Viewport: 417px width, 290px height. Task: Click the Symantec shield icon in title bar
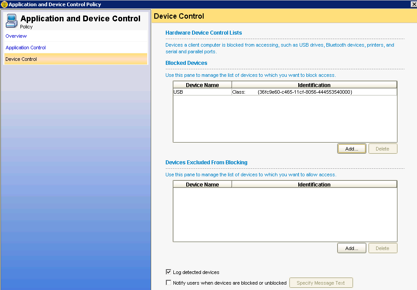pos(4,4)
